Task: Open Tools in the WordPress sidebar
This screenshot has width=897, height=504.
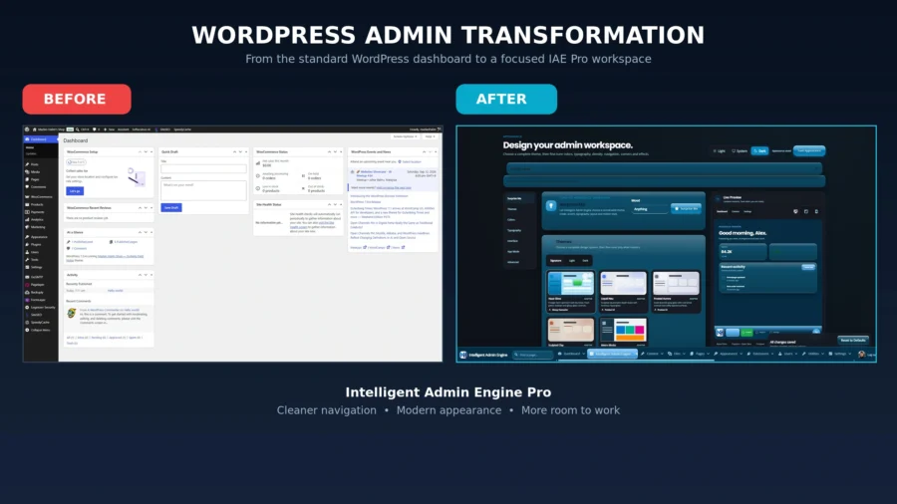Action: click(x=34, y=259)
